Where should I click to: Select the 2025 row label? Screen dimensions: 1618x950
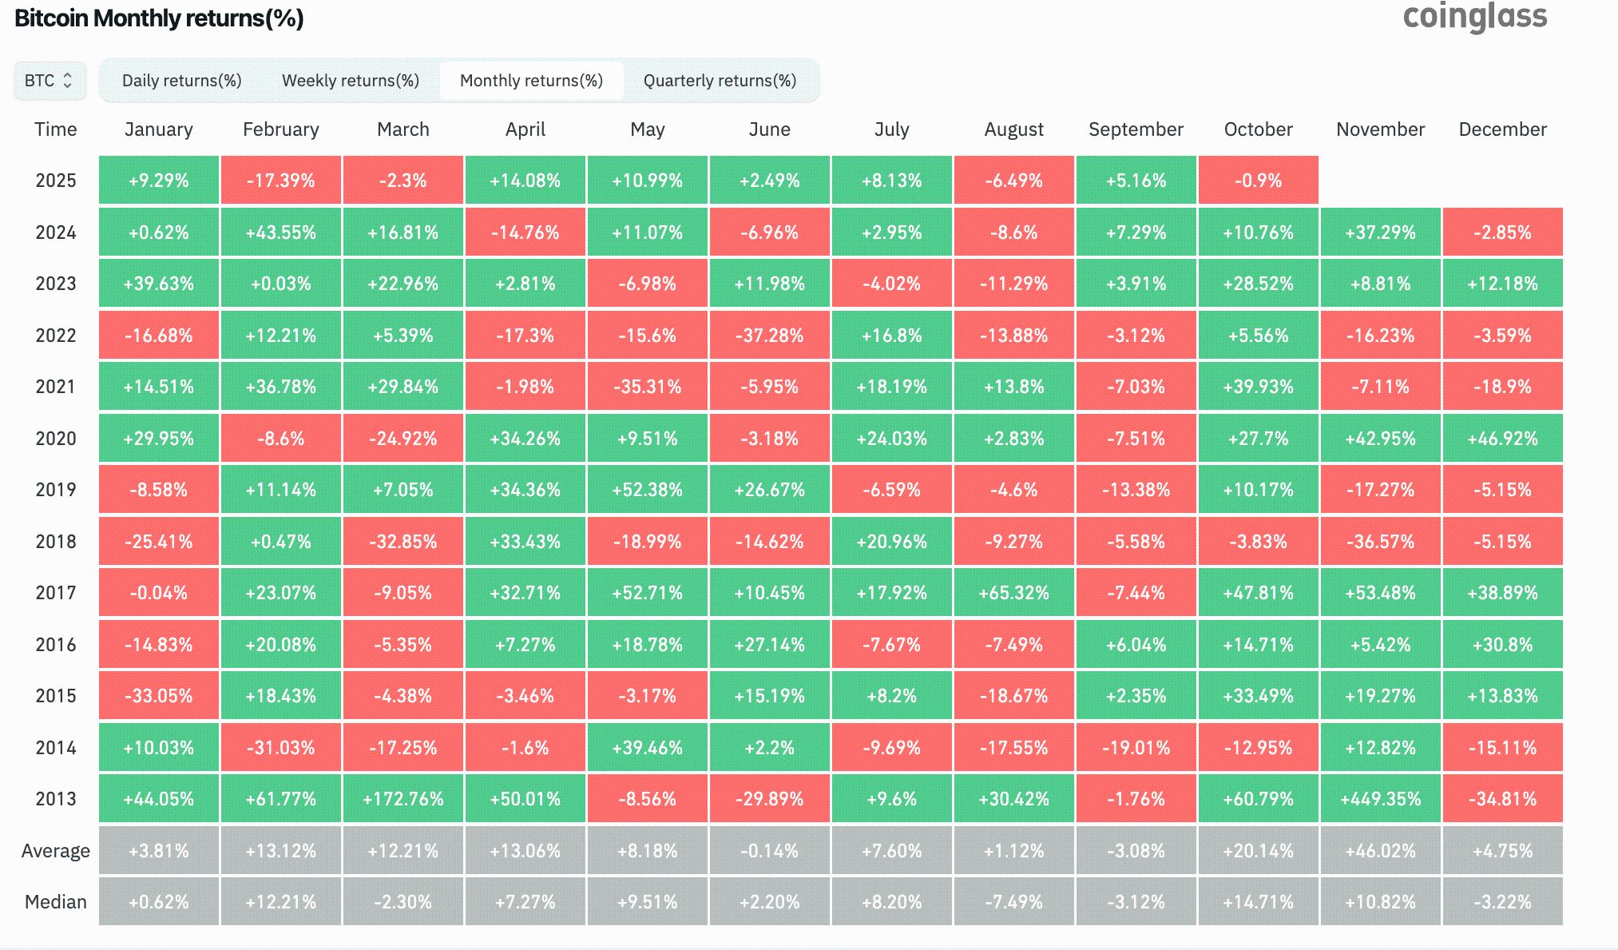(55, 181)
